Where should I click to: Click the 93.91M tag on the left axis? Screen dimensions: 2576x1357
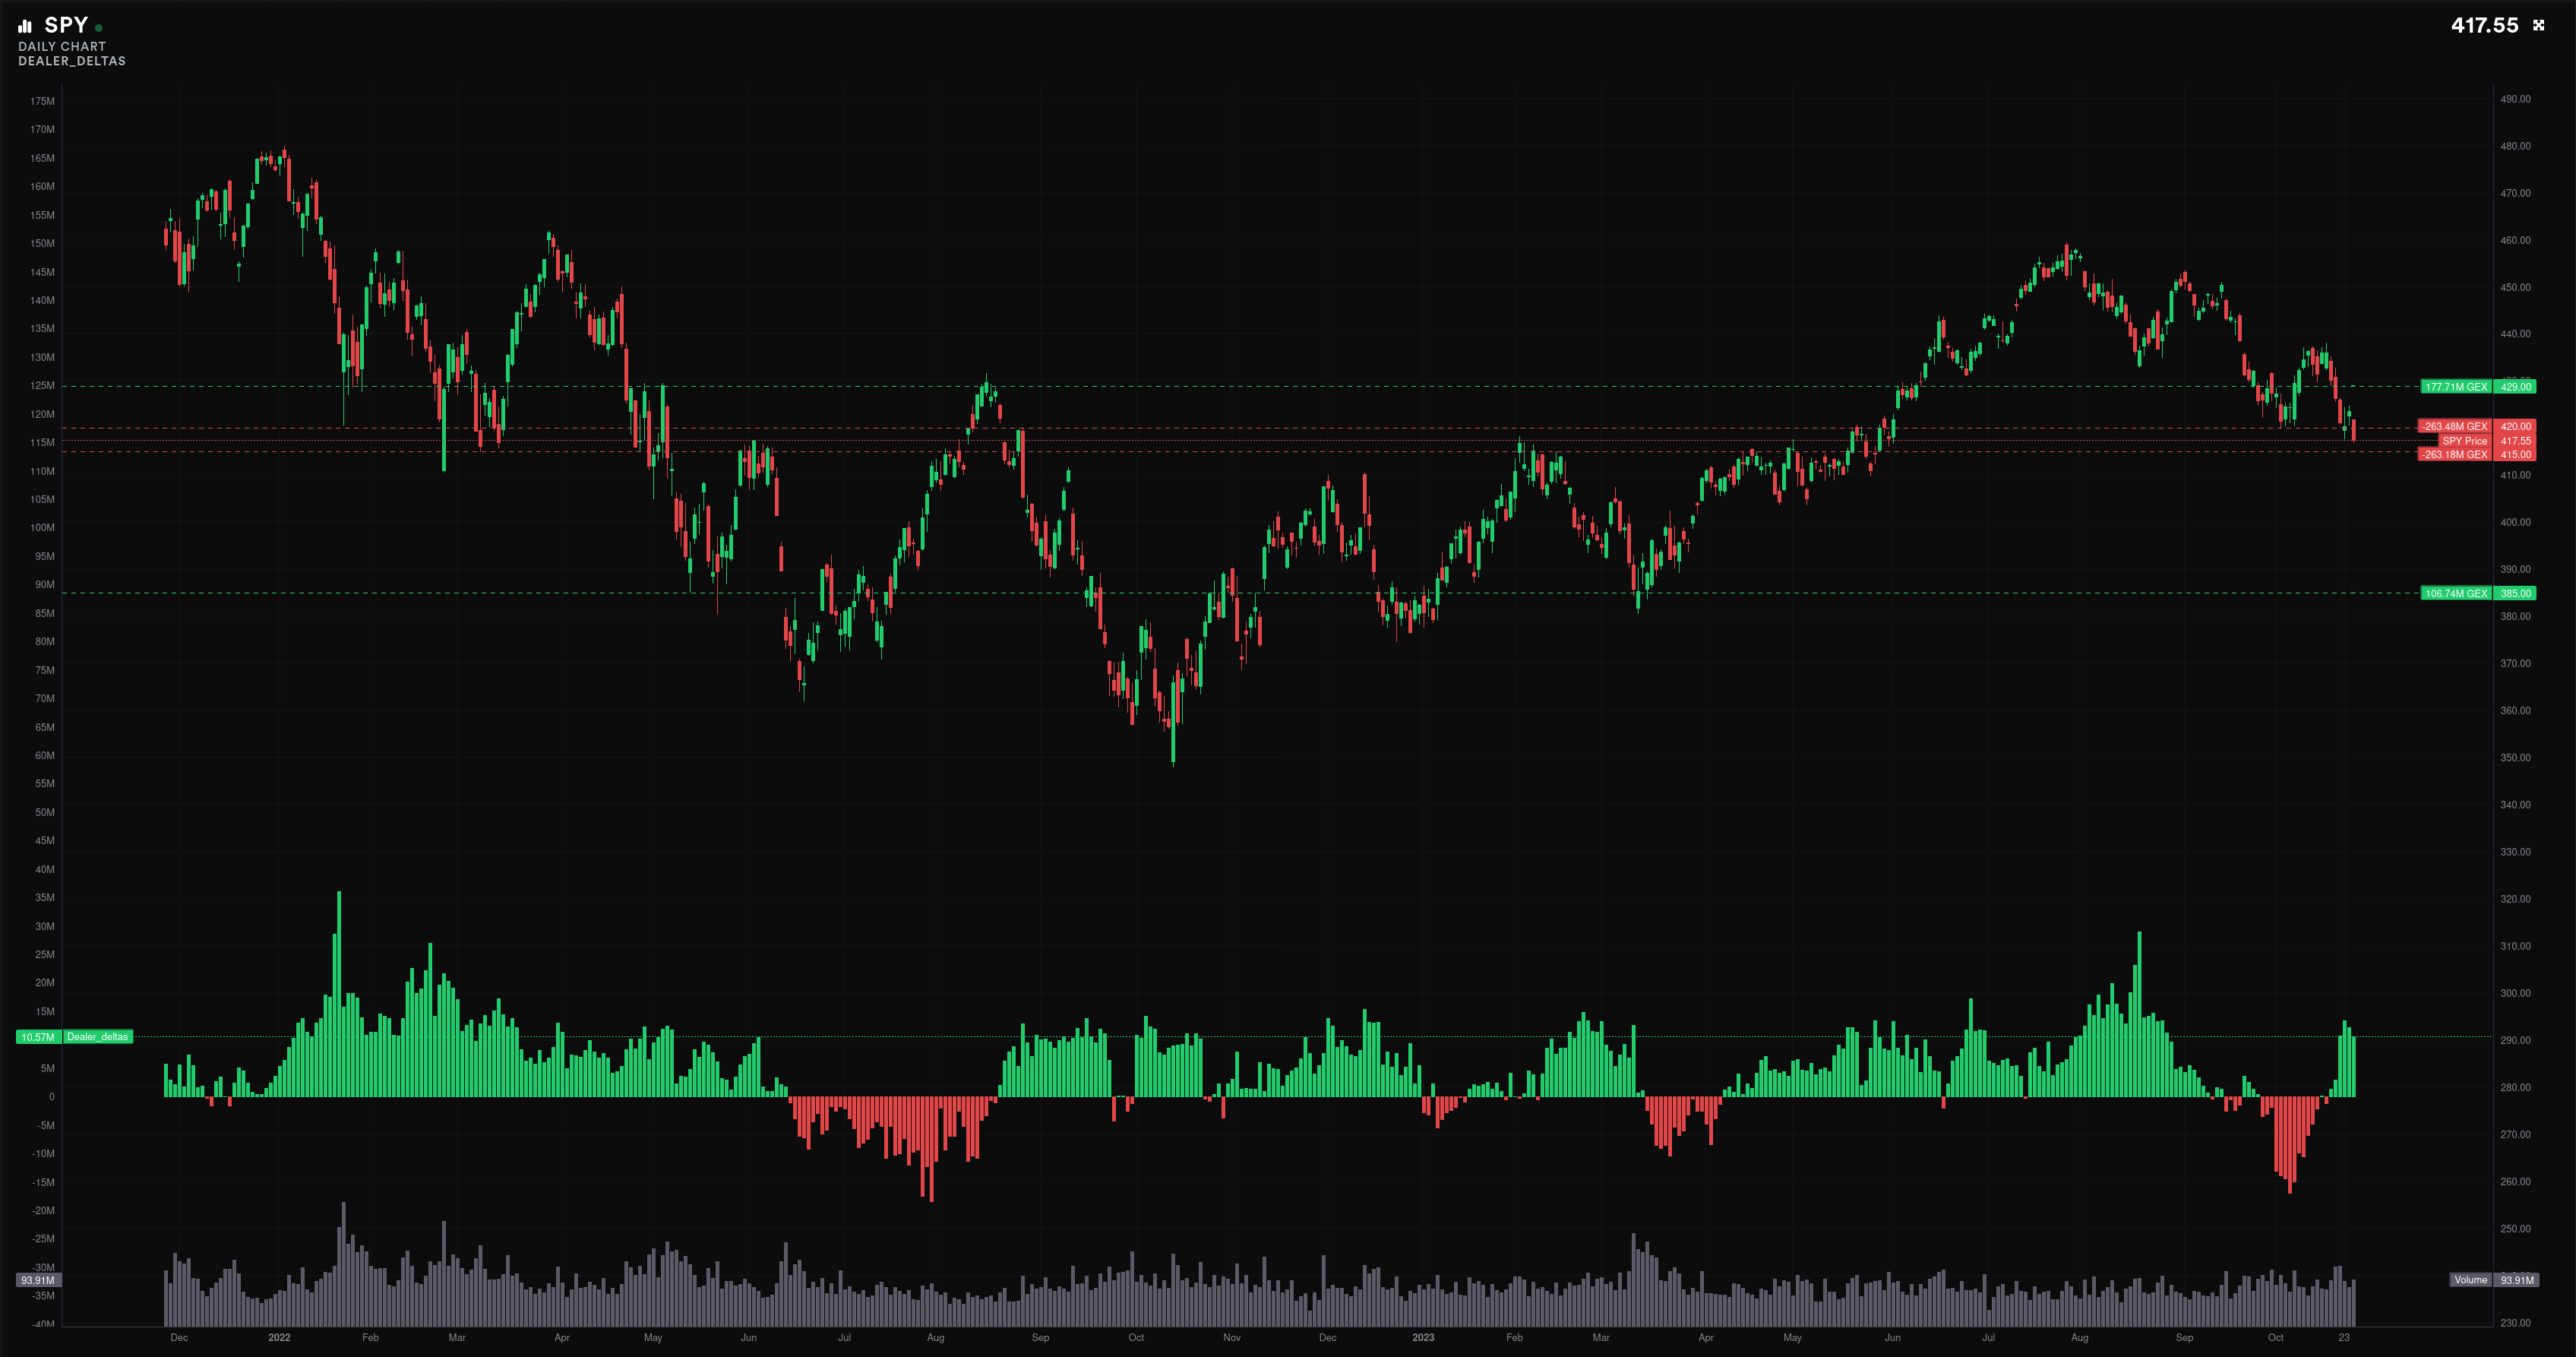39,1280
